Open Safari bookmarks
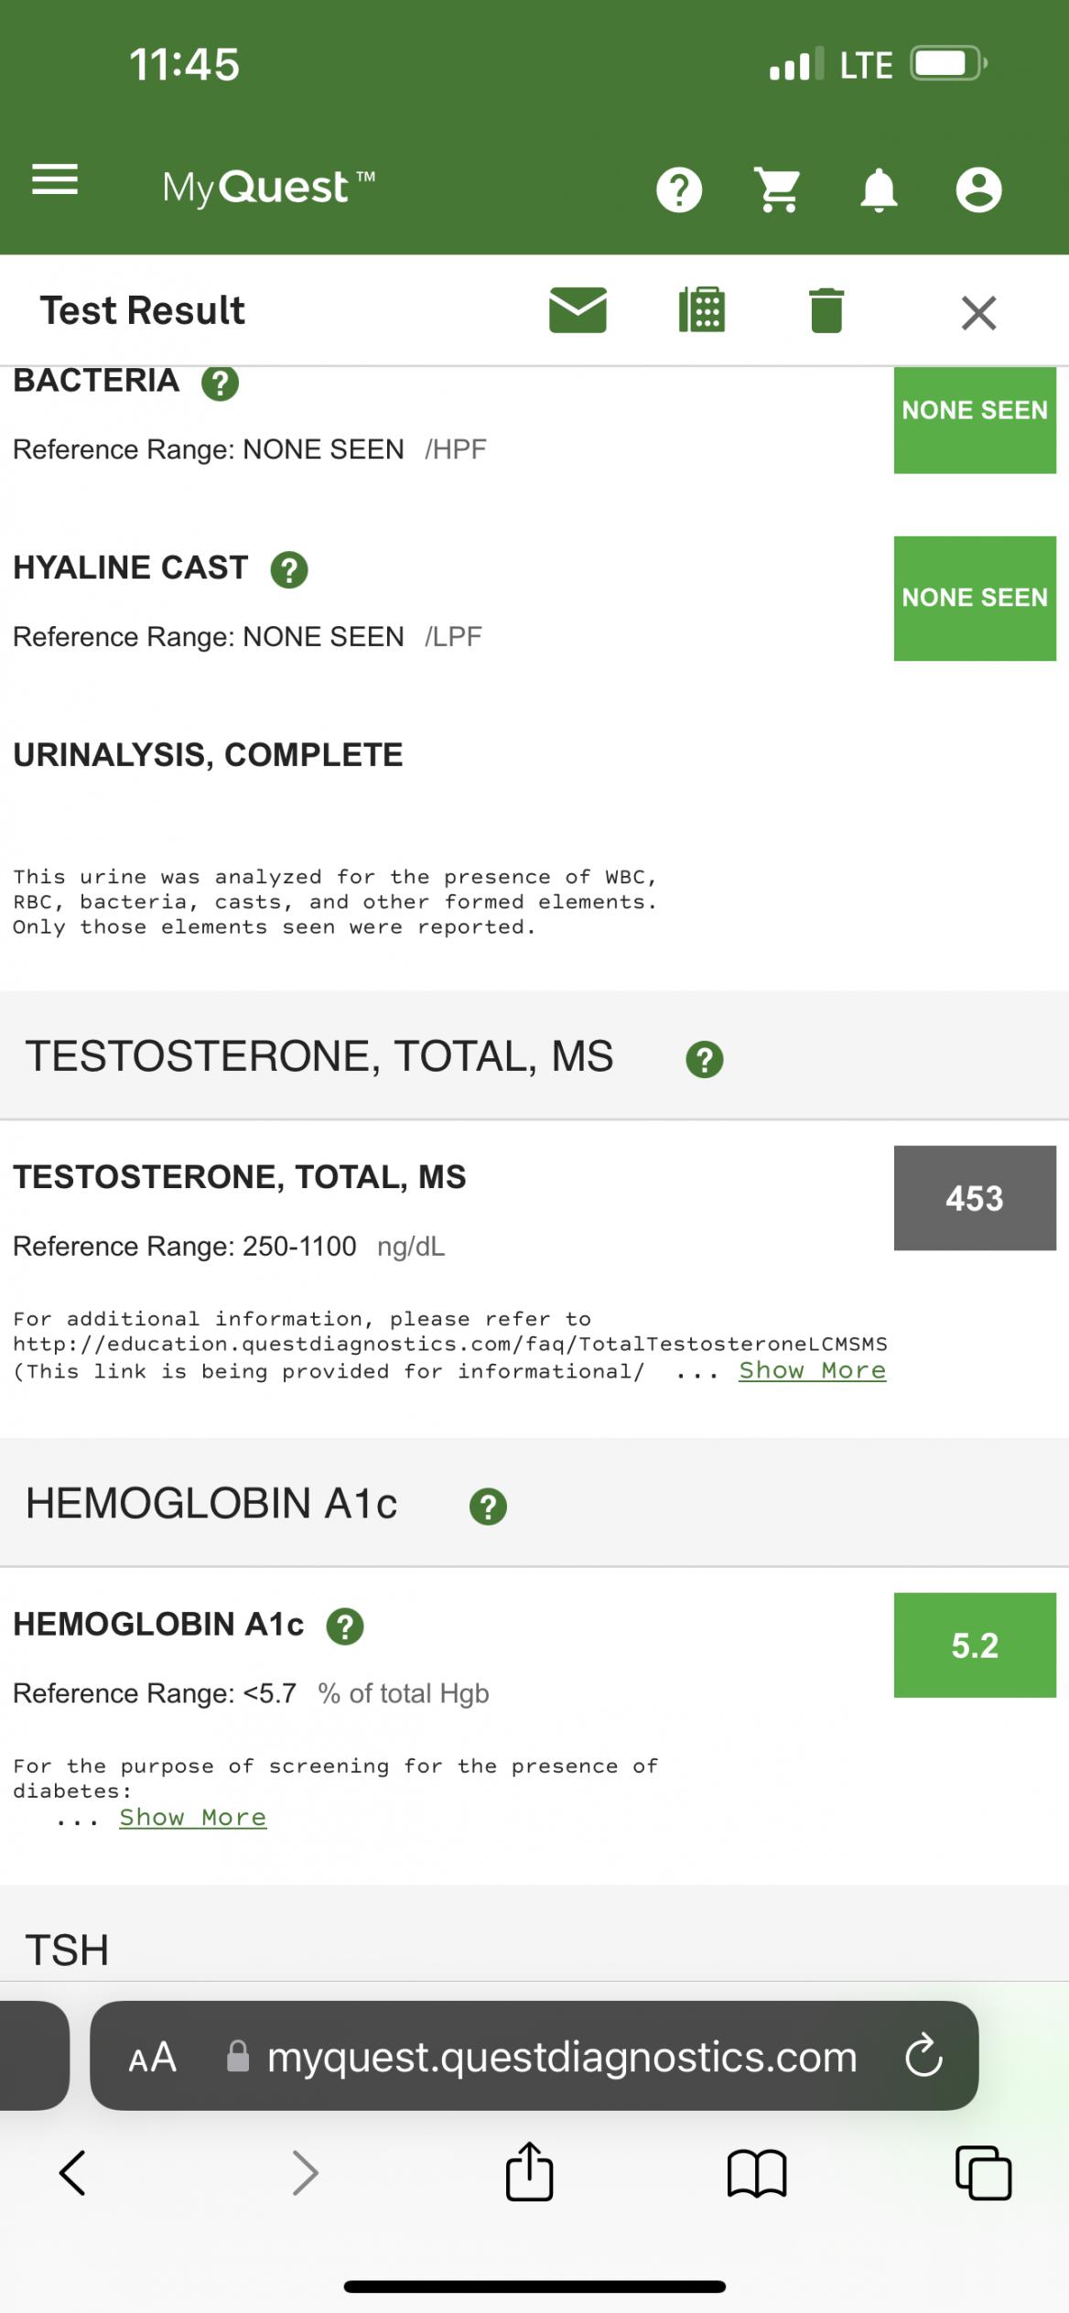The width and height of the screenshot is (1069, 2313). point(757,2173)
